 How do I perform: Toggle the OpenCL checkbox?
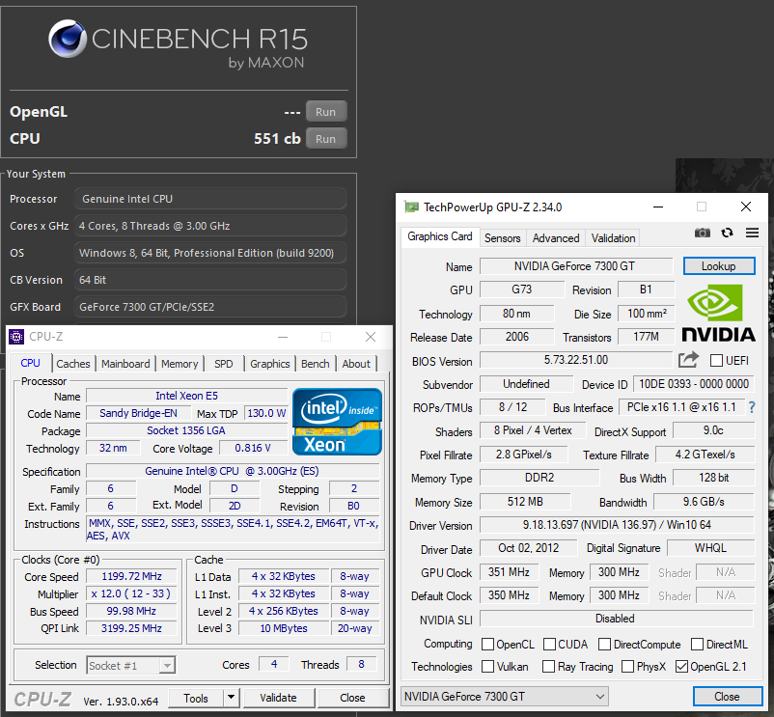point(487,644)
